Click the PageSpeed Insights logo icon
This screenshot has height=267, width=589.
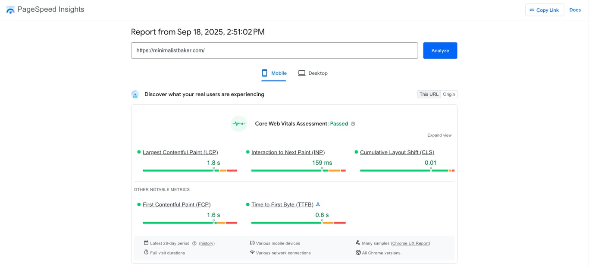click(x=10, y=9)
